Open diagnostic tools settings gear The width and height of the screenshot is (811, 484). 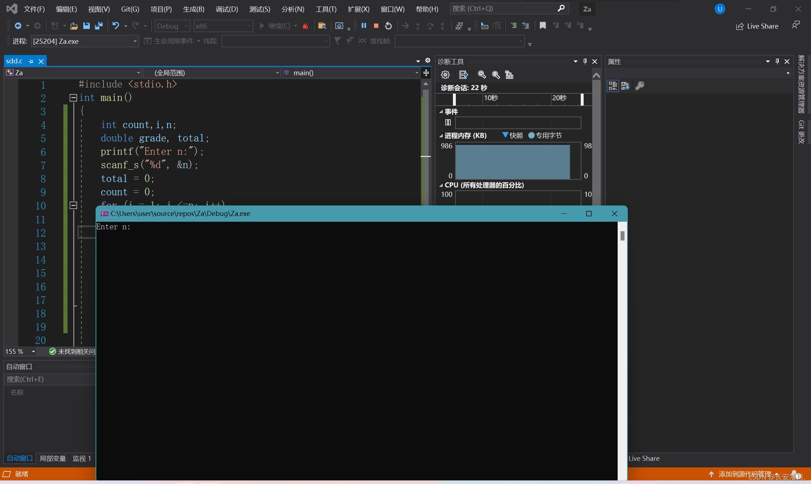tap(445, 75)
